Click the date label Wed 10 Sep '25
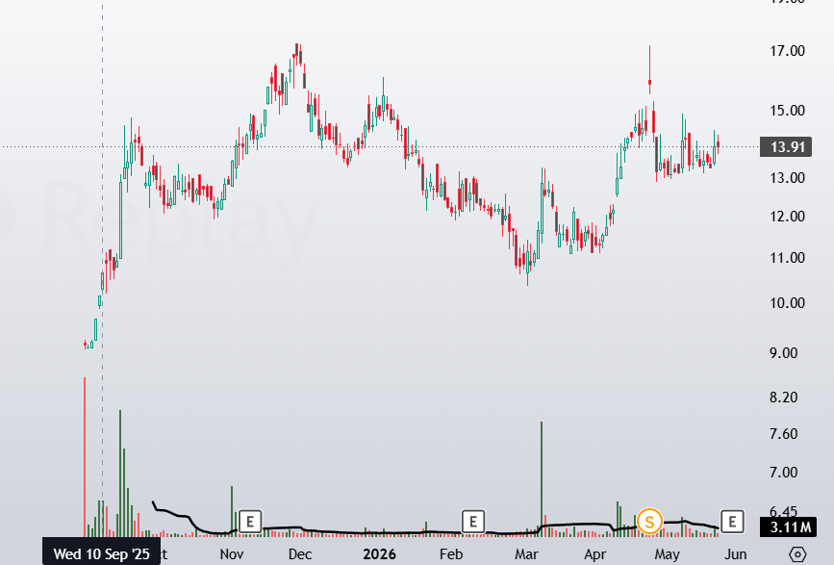The width and height of the screenshot is (834, 565). click(x=102, y=553)
